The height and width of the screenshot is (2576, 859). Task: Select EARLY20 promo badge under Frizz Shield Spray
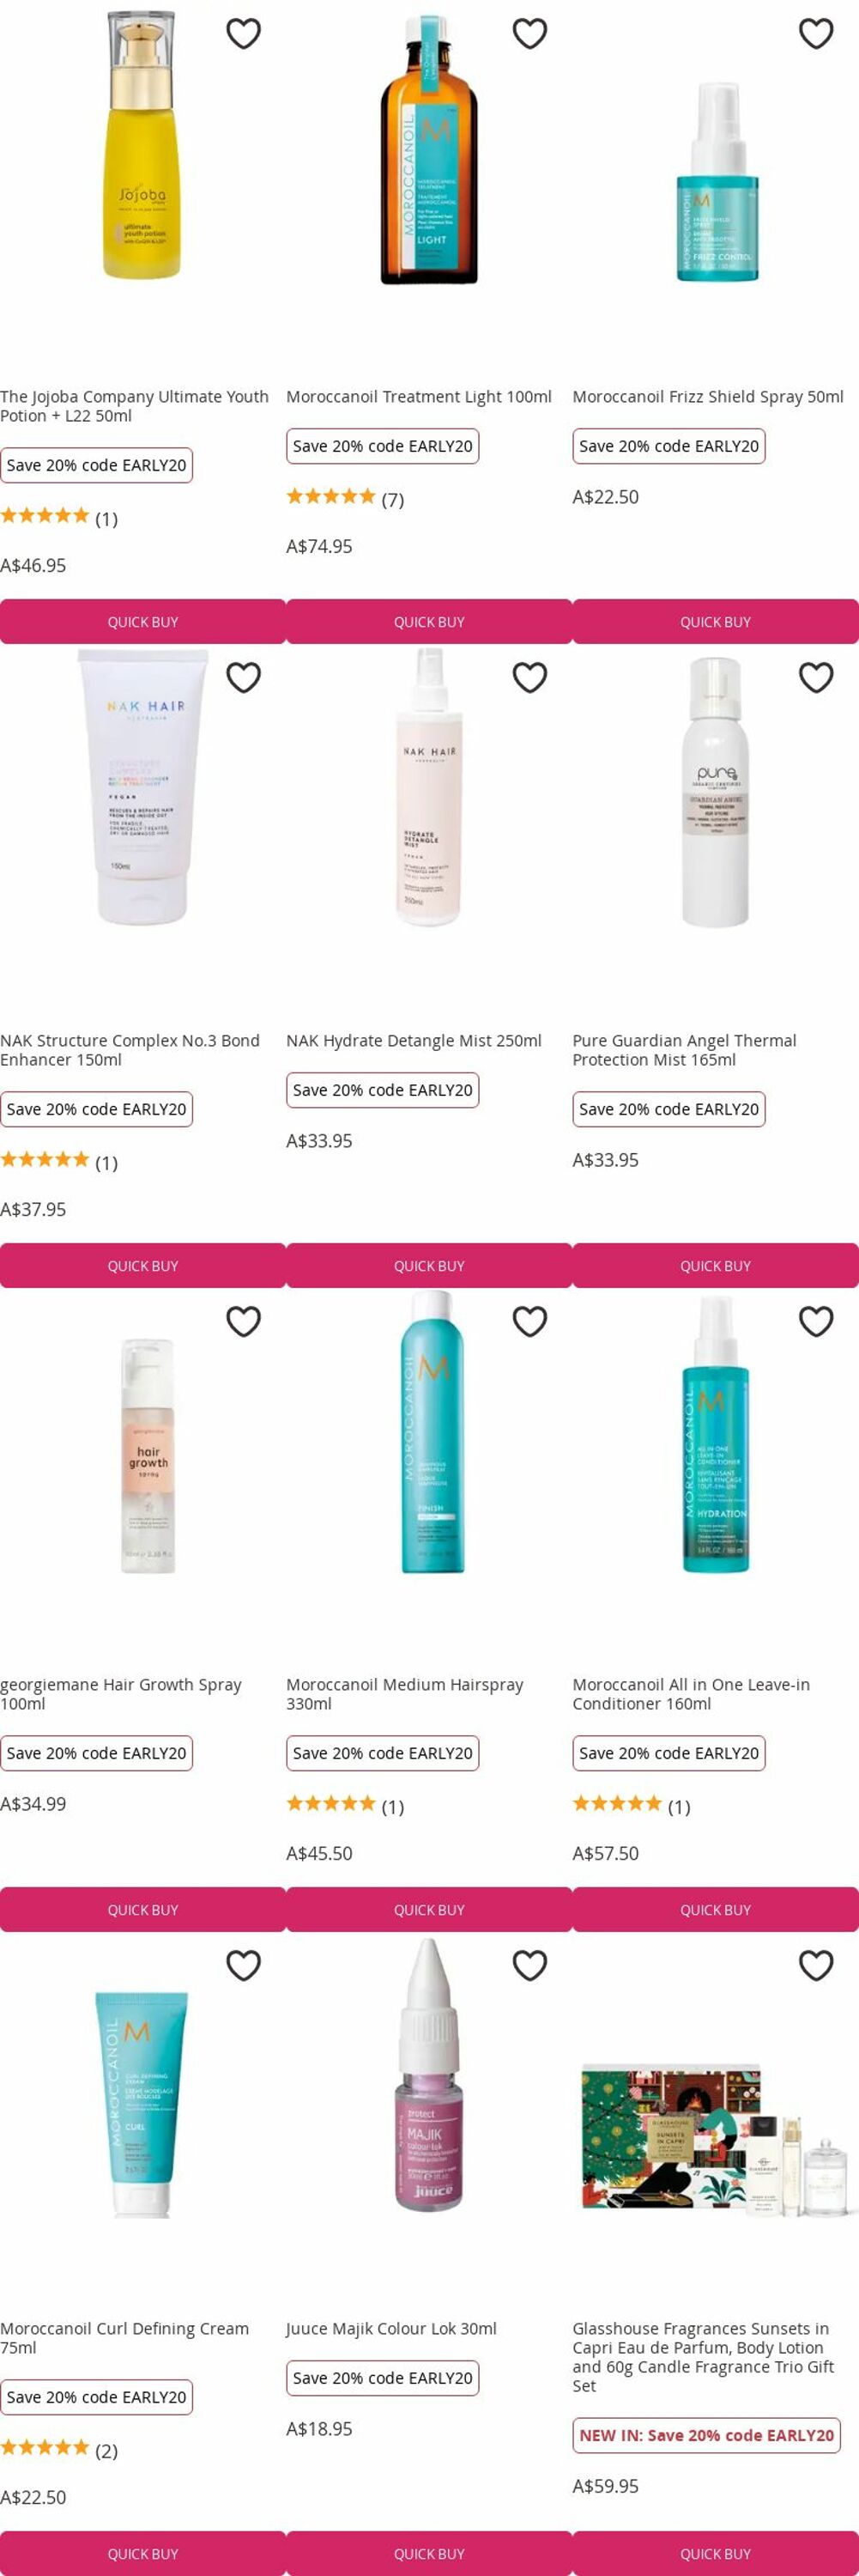(669, 446)
